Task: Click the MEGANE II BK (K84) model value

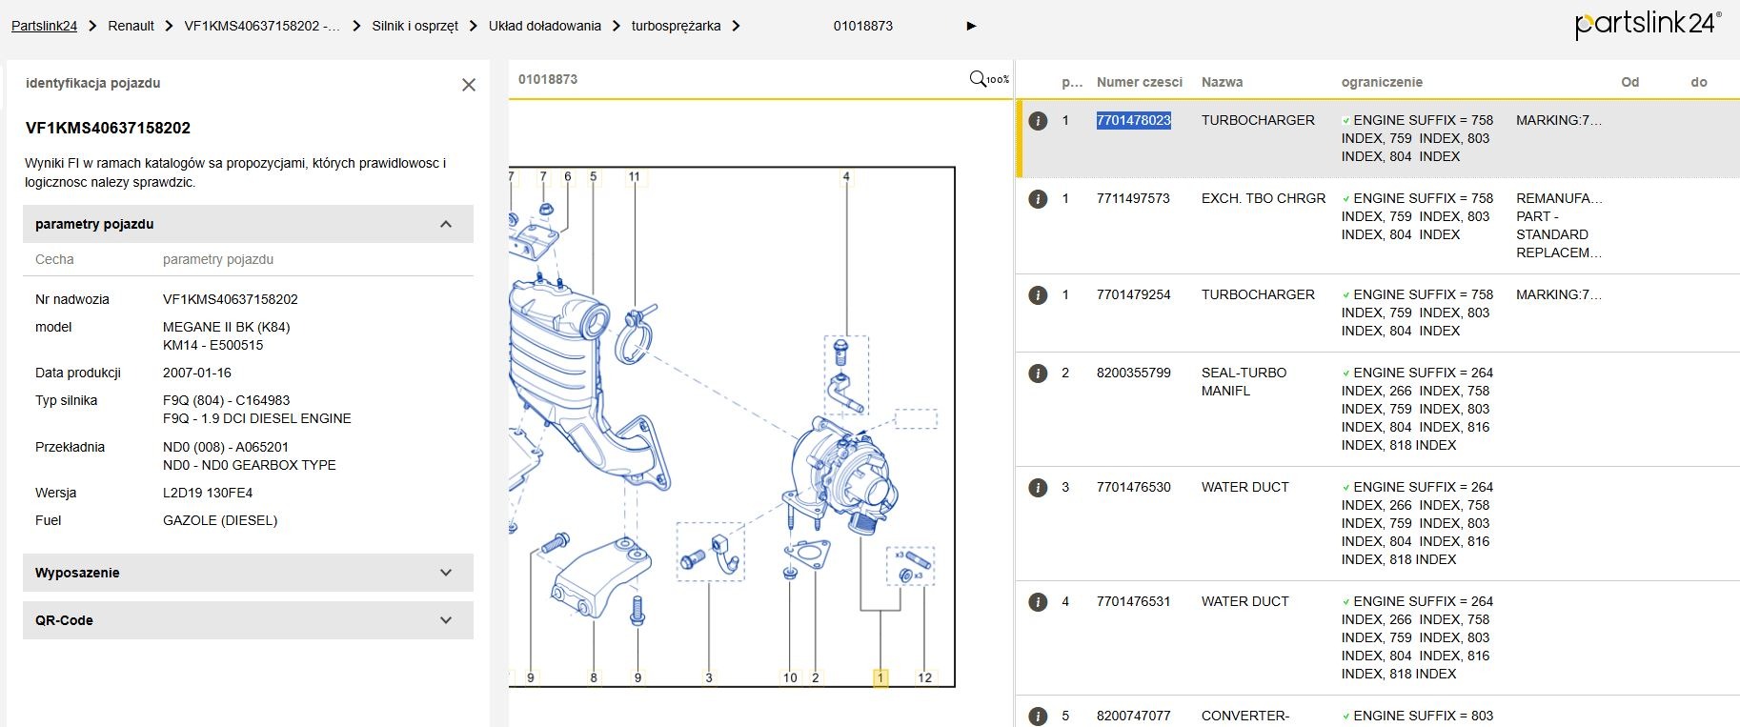Action: click(227, 327)
